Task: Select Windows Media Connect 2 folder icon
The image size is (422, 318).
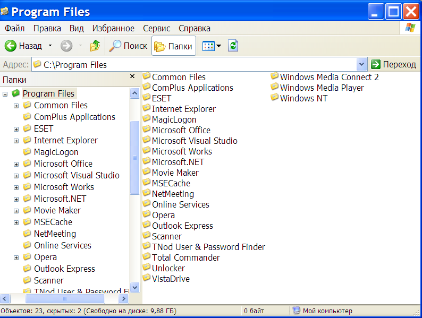Action: (274, 76)
